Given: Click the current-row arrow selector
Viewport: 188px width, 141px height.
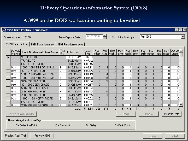Looking at the screenshot, I should click(8, 57).
